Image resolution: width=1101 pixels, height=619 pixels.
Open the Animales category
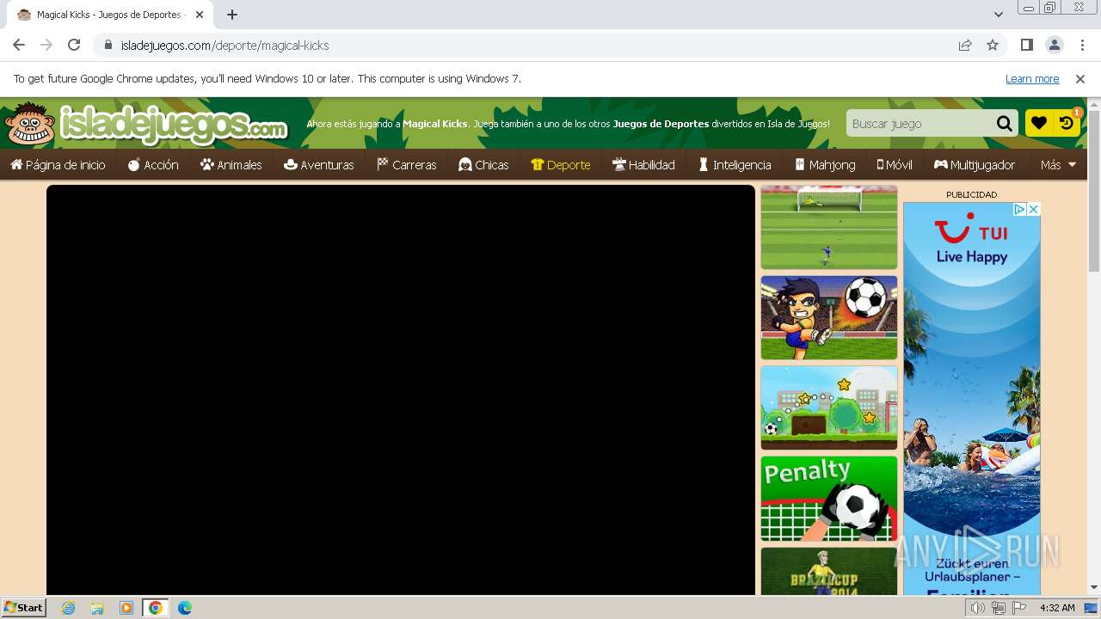(231, 164)
